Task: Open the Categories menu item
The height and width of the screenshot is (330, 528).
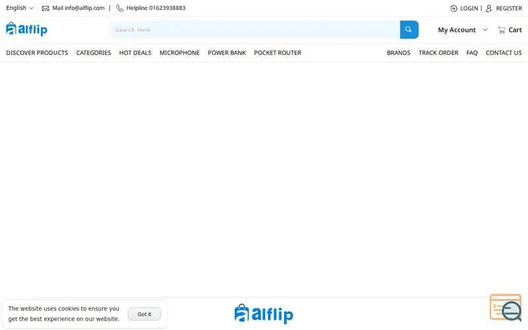Action: 93,53
